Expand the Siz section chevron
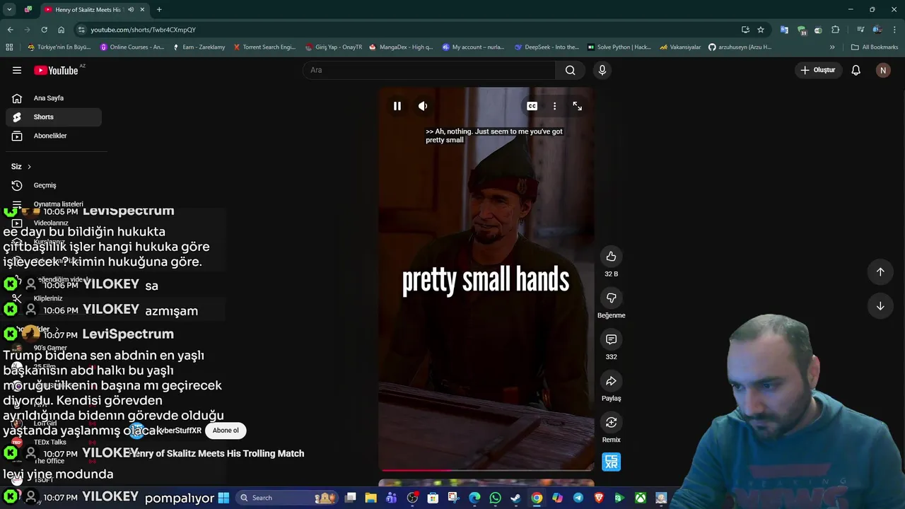Image resolution: width=905 pixels, height=509 pixels. pyautogui.click(x=29, y=167)
